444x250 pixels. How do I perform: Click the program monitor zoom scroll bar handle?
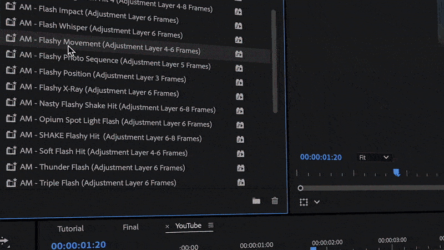point(300,188)
